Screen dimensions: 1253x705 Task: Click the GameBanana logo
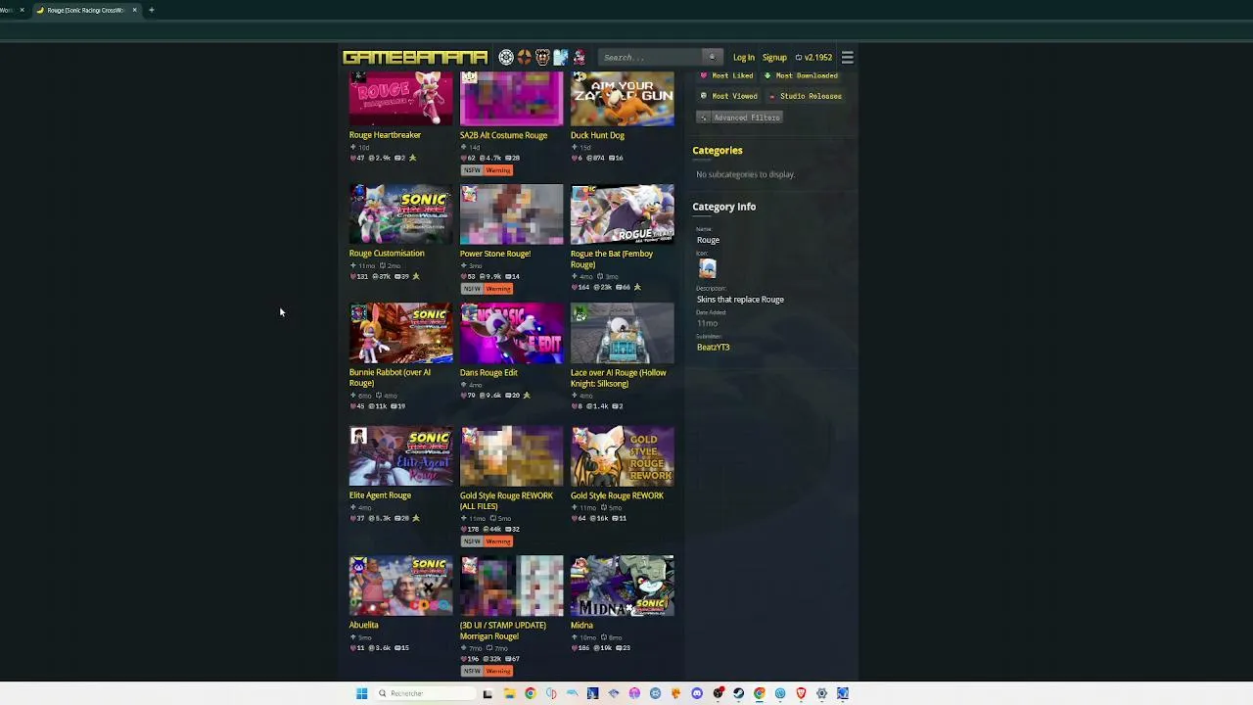[415, 57]
